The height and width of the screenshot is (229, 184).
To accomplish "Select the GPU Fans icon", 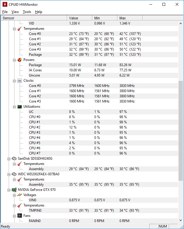I will point(20,216).
